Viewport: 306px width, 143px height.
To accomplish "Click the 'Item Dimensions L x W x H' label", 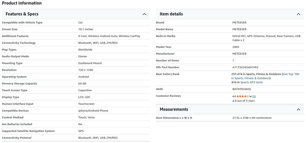I will (x=174, y=118).
